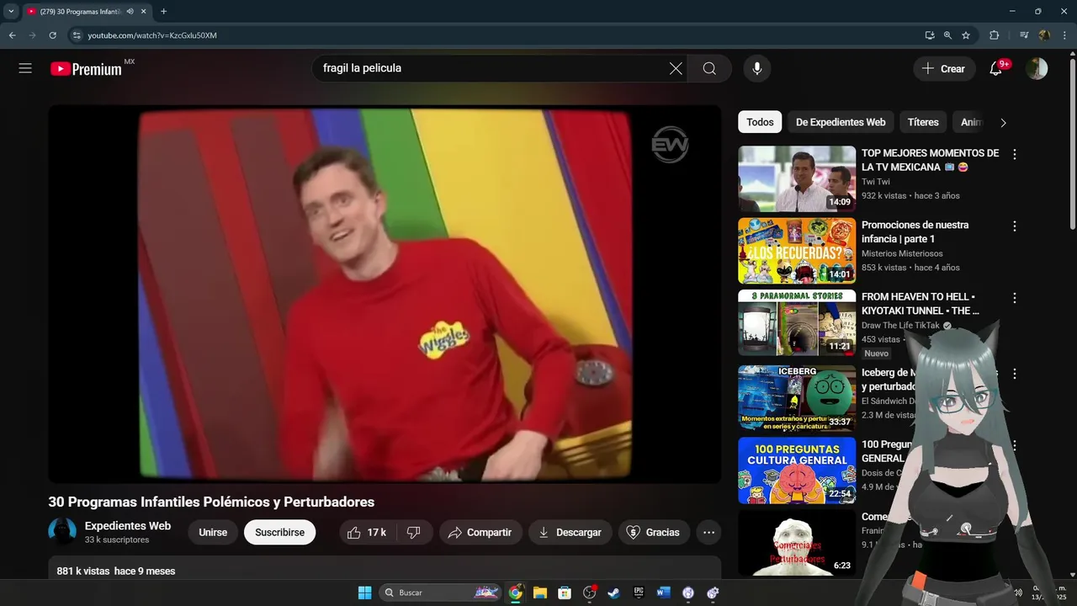Share the video via Compartir
This screenshot has width=1077, height=606.
480,532
